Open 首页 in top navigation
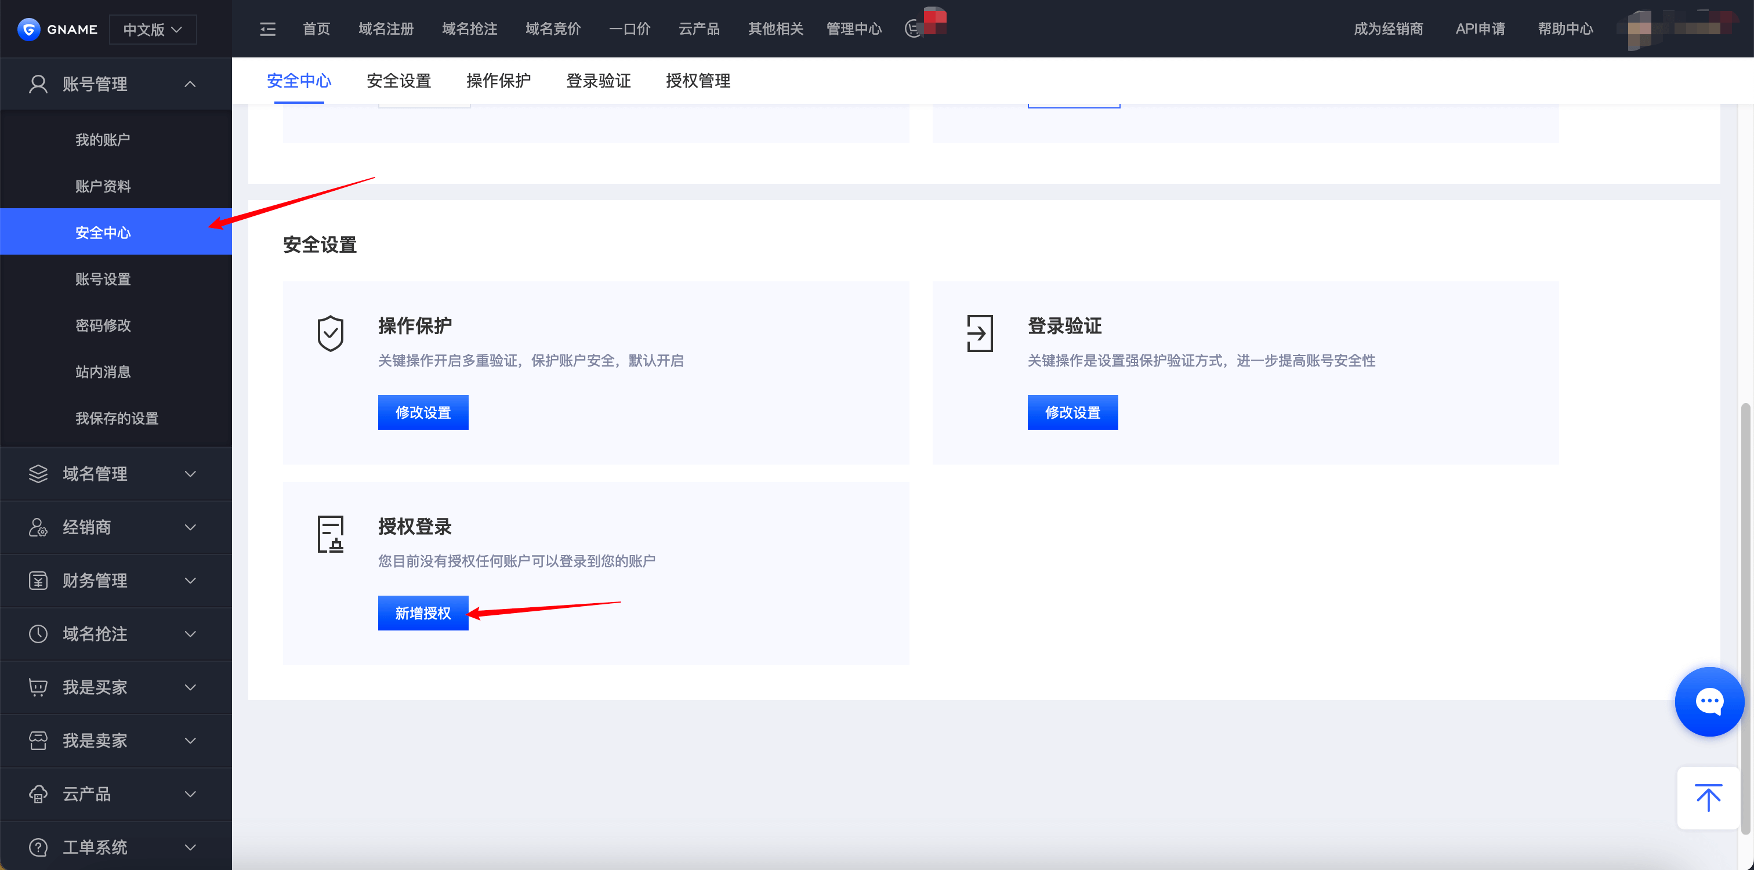Viewport: 1754px width, 870px height. point(316,29)
